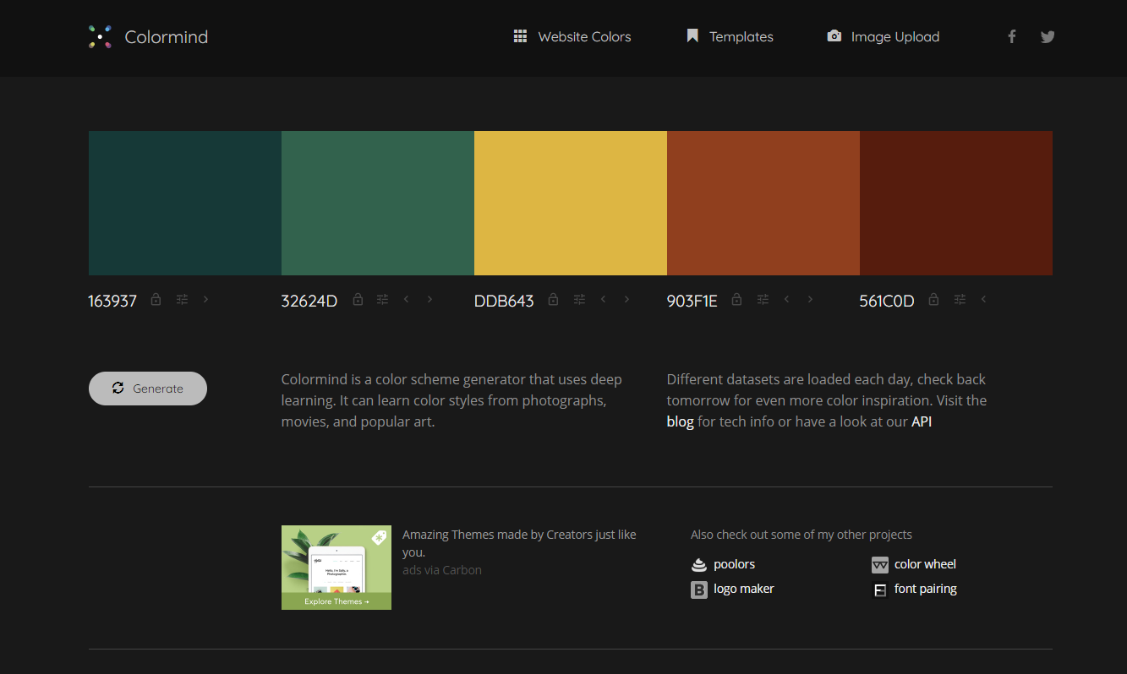Toggle the lock on color DDB643
1127x674 pixels.
click(553, 299)
